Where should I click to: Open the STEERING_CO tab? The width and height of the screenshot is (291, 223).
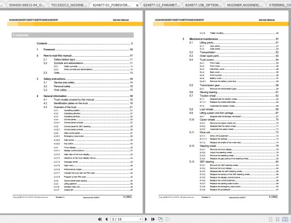(x=279, y=5)
